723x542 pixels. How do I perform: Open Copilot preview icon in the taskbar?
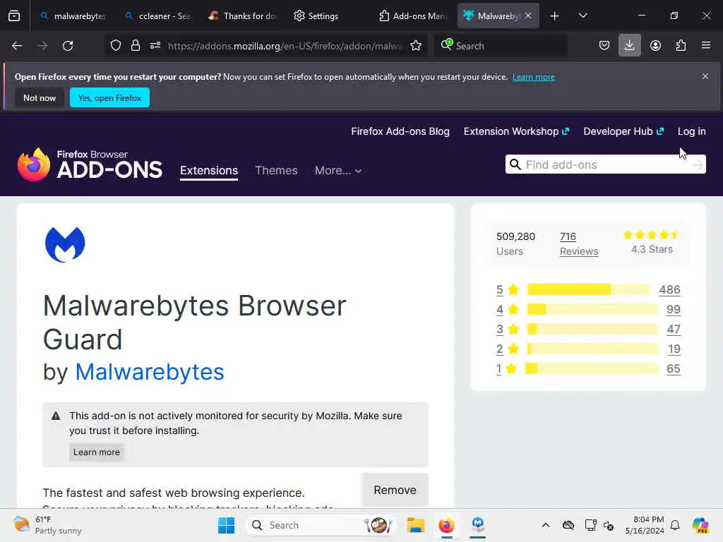pos(700,525)
